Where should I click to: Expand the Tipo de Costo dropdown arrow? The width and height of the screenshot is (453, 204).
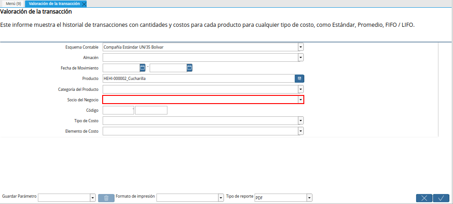click(301, 120)
